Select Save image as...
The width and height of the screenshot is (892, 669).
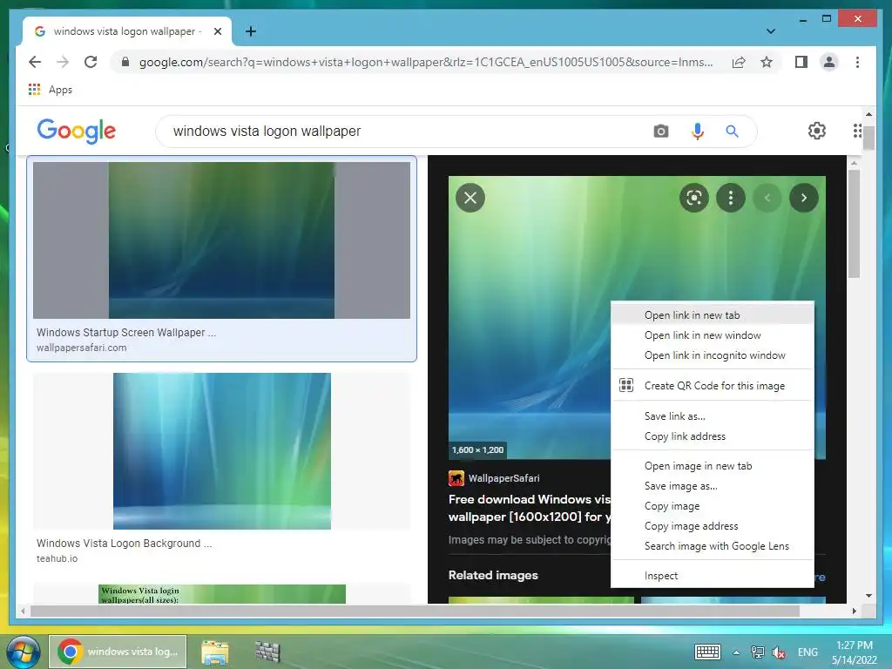pyautogui.click(x=713, y=486)
